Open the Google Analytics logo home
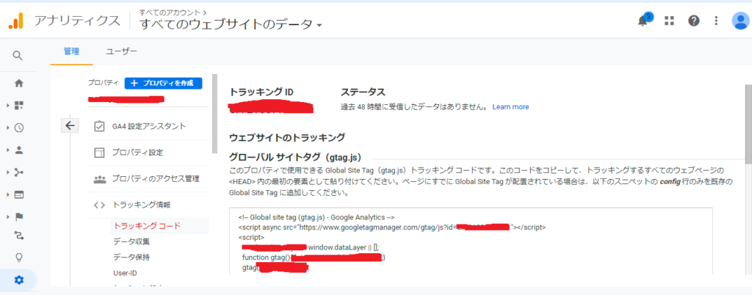752x295 pixels. 16,21
